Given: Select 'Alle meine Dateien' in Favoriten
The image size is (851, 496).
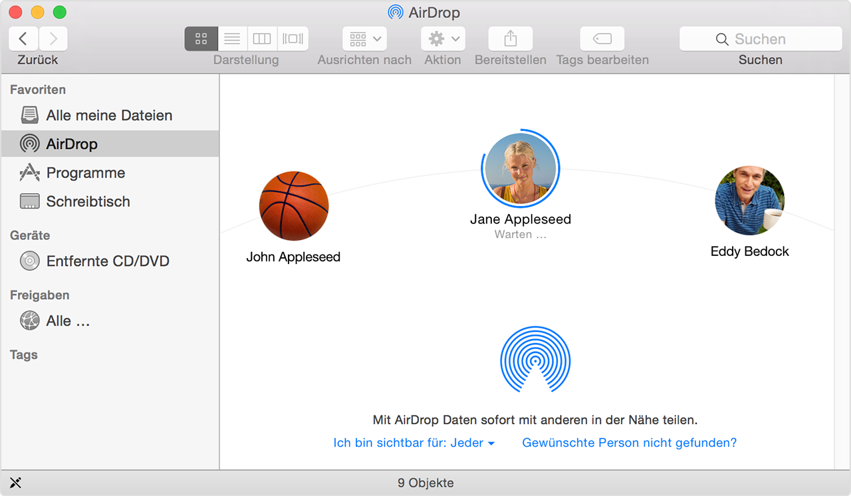Looking at the screenshot, I should pyautogui.click(x=109, y=115).
